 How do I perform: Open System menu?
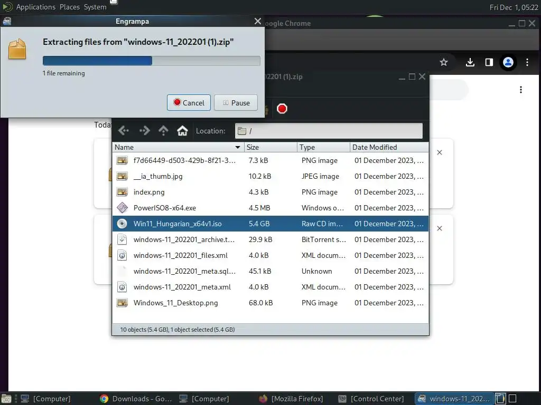(x=95, y=7)
